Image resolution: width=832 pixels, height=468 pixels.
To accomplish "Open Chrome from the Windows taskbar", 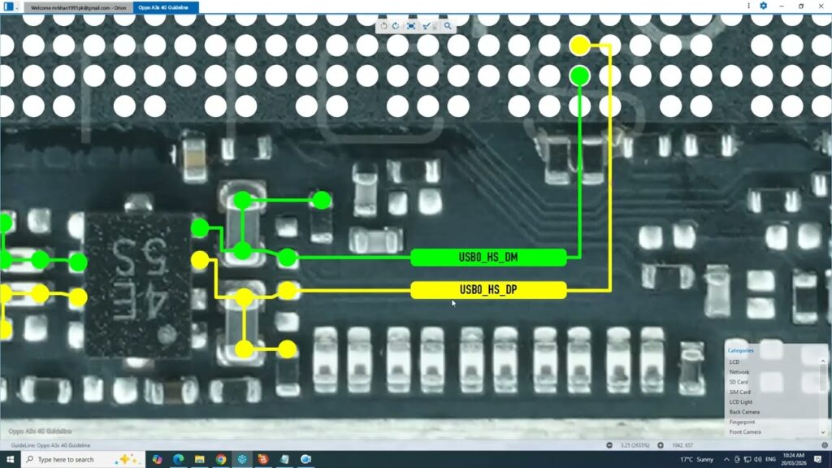I will (x=221, y=459).
